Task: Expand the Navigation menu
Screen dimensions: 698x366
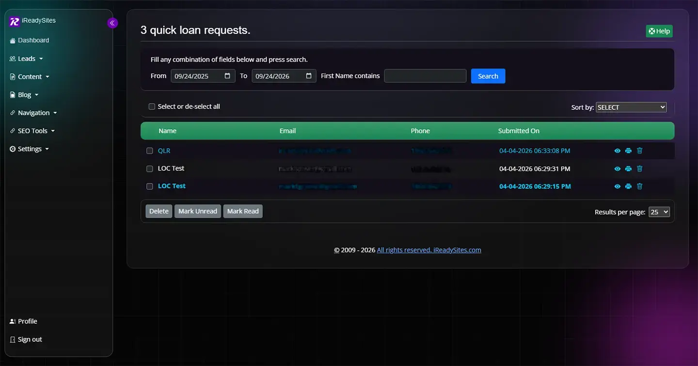Action: click(33, 113)
